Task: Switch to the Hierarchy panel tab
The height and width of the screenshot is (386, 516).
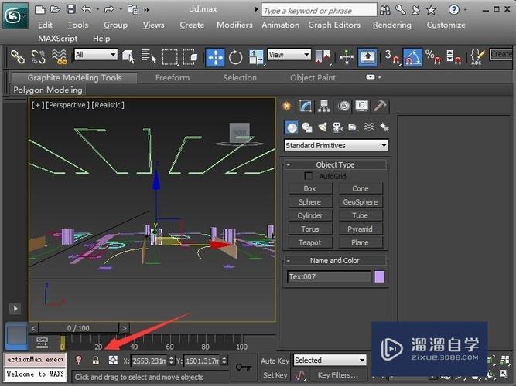Action: pyautogui.click(x=325, y=107)
